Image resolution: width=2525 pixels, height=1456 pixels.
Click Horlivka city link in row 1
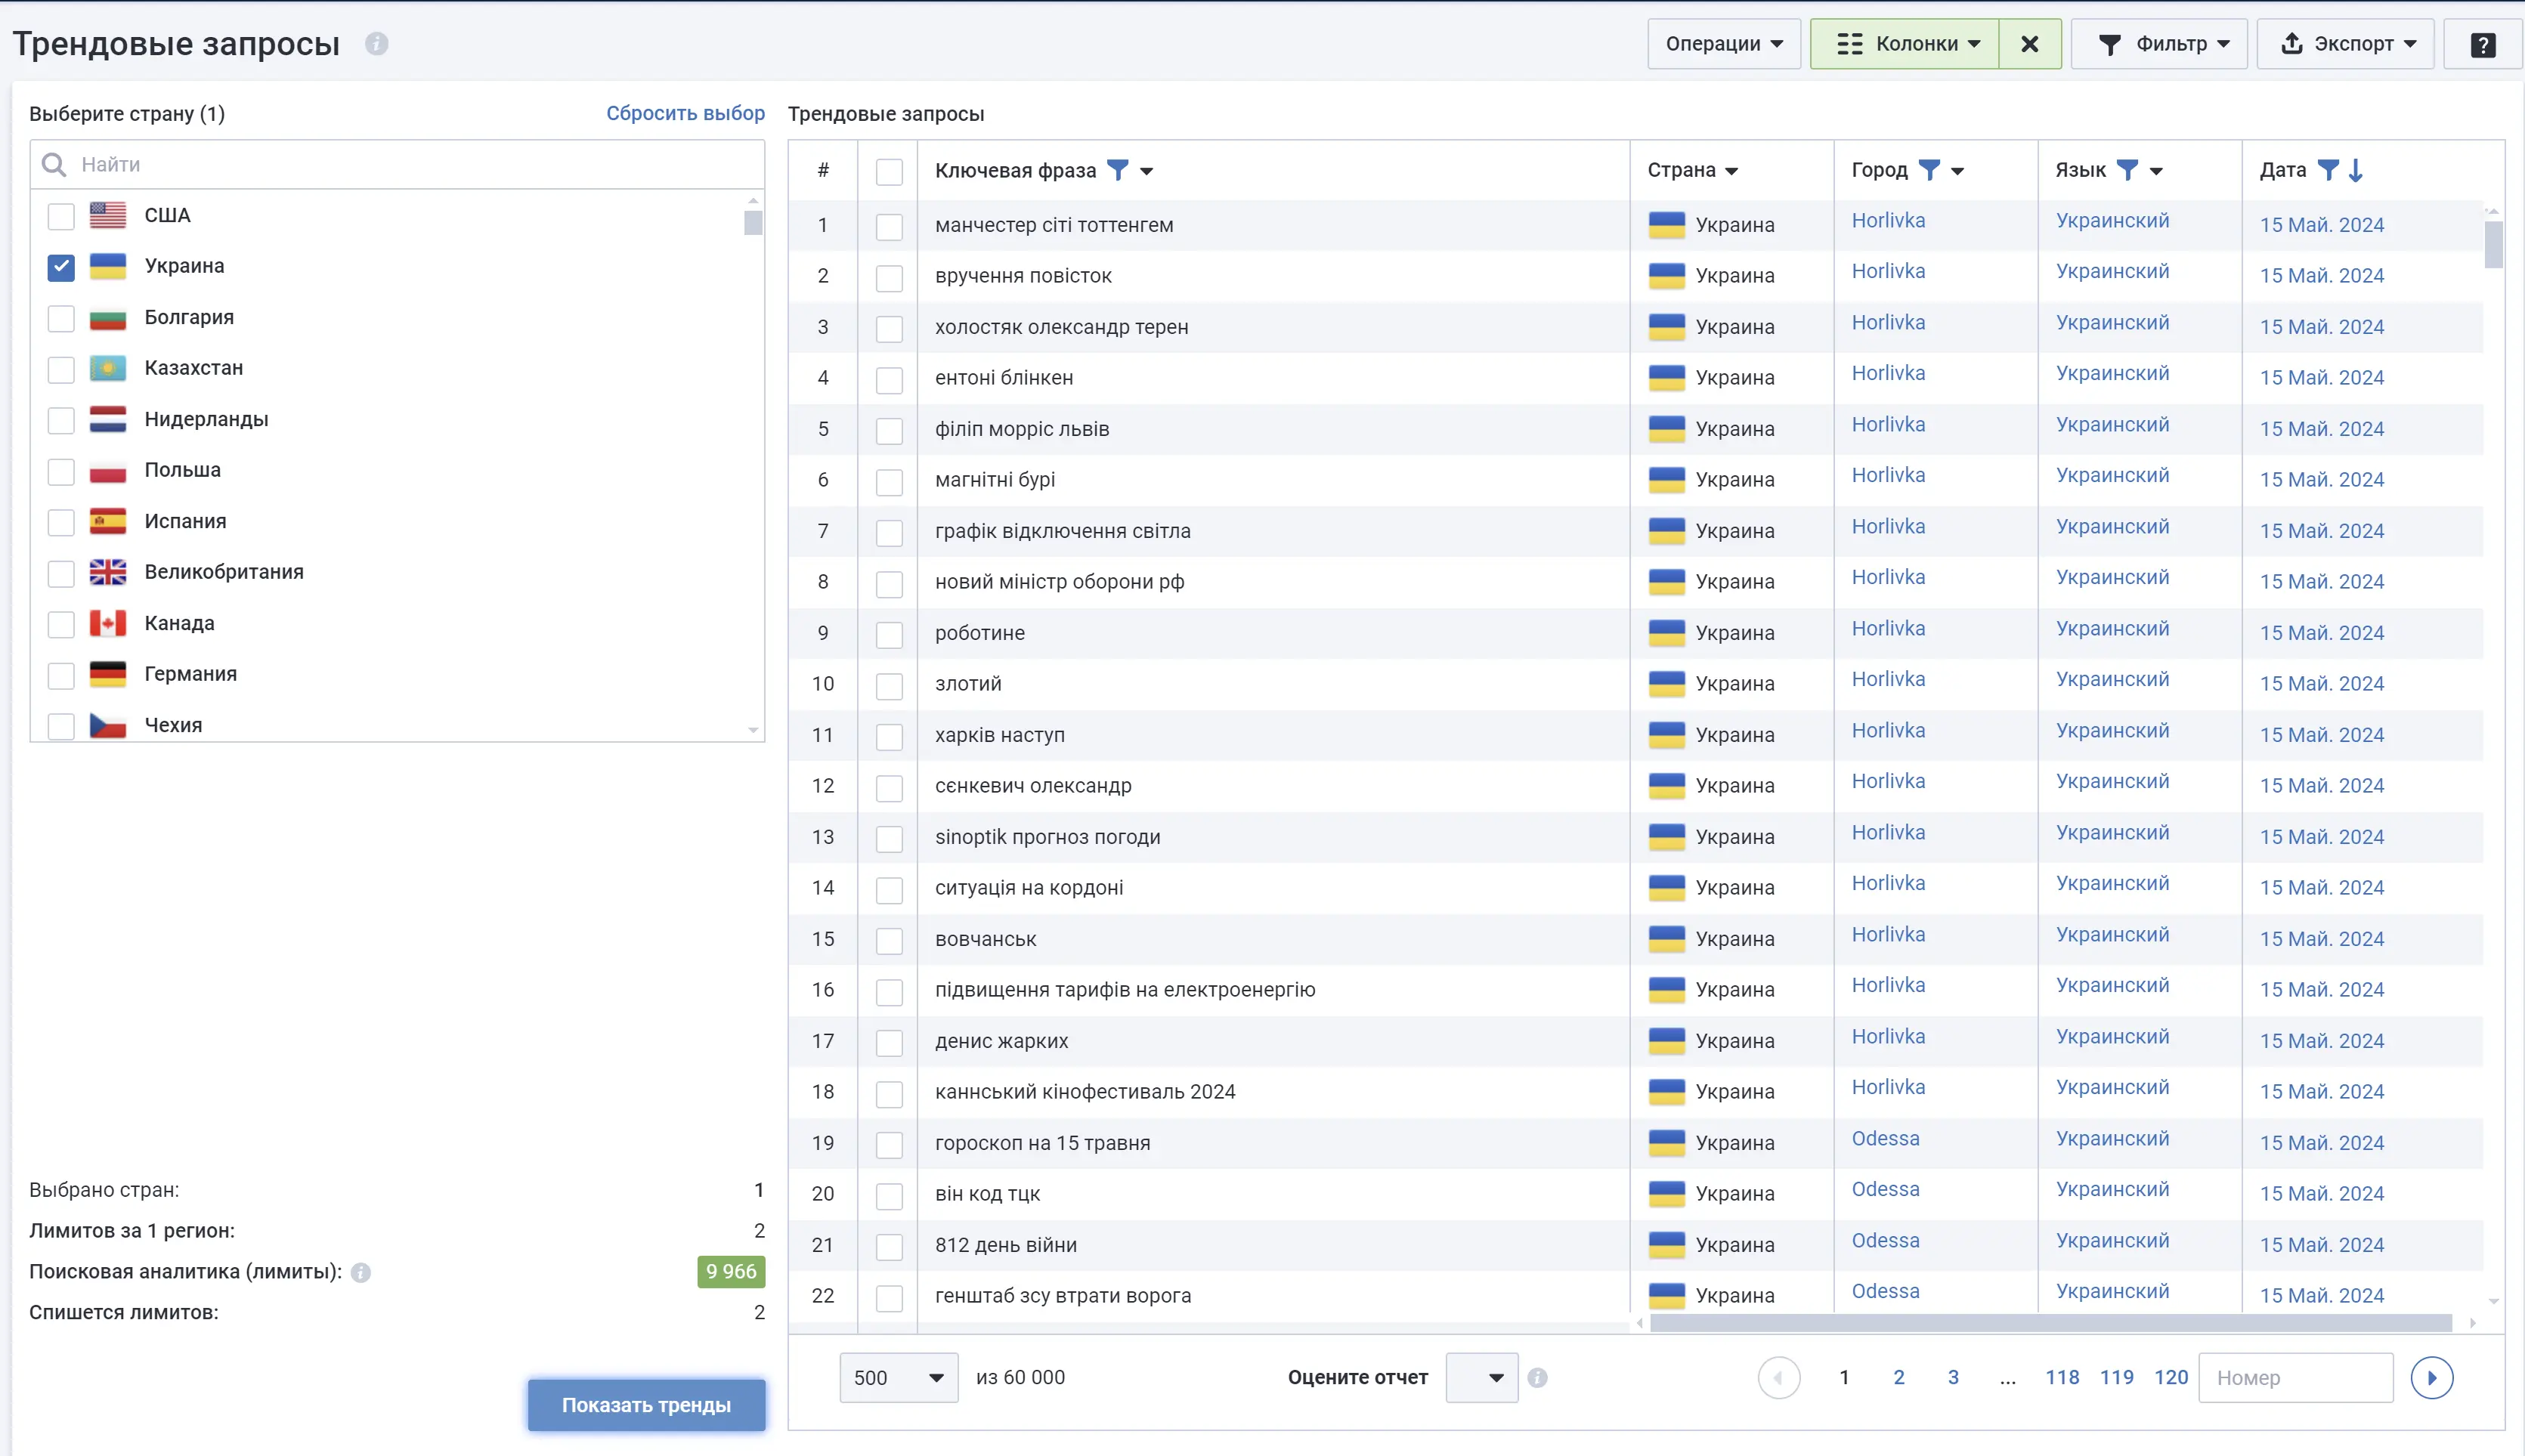click(1887, 220)
